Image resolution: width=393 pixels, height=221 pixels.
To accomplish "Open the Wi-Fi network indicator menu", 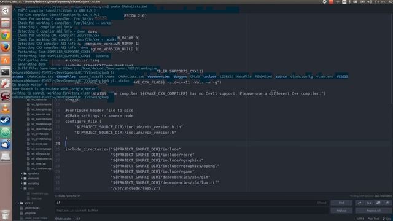I will [x=338, y=2].
